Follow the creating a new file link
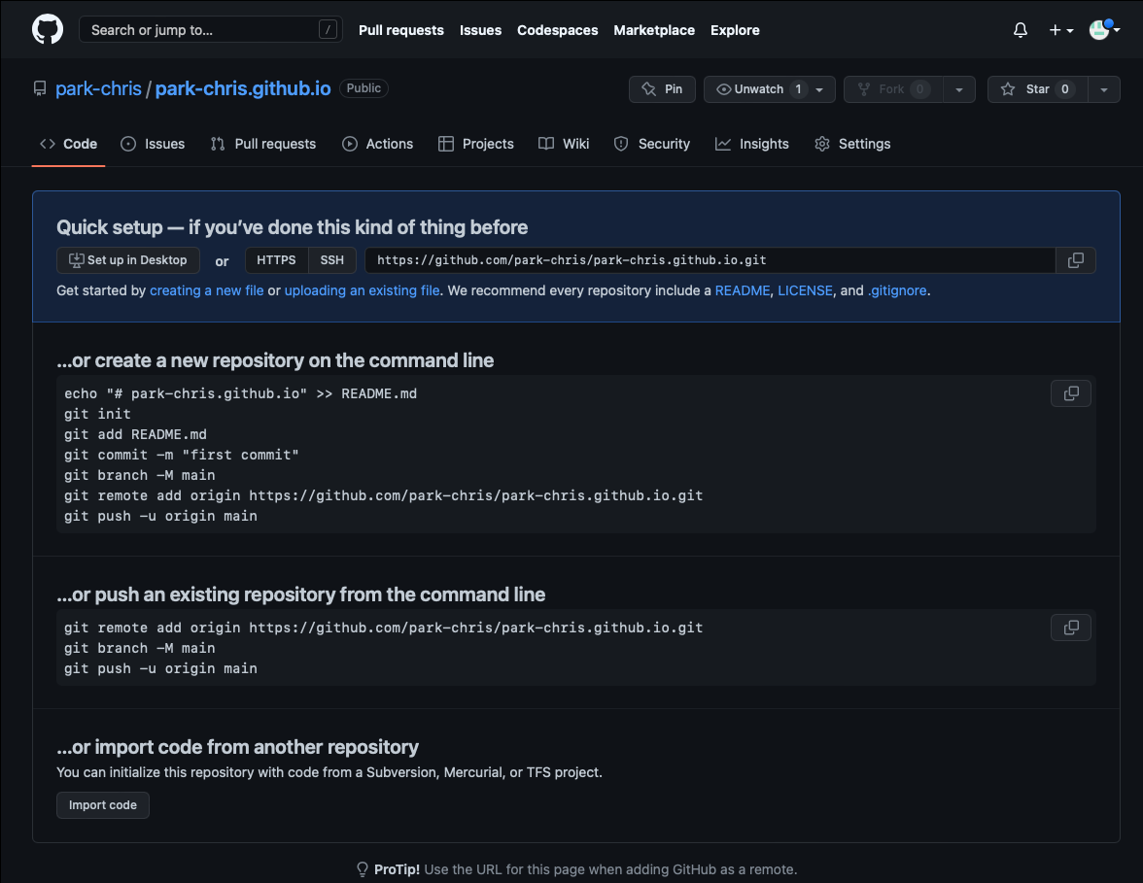 206,290
